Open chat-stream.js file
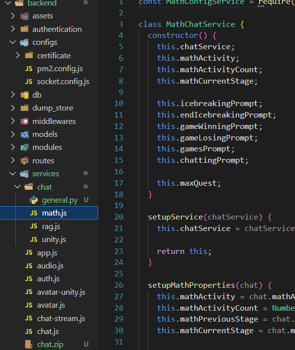 pos(61,319)
